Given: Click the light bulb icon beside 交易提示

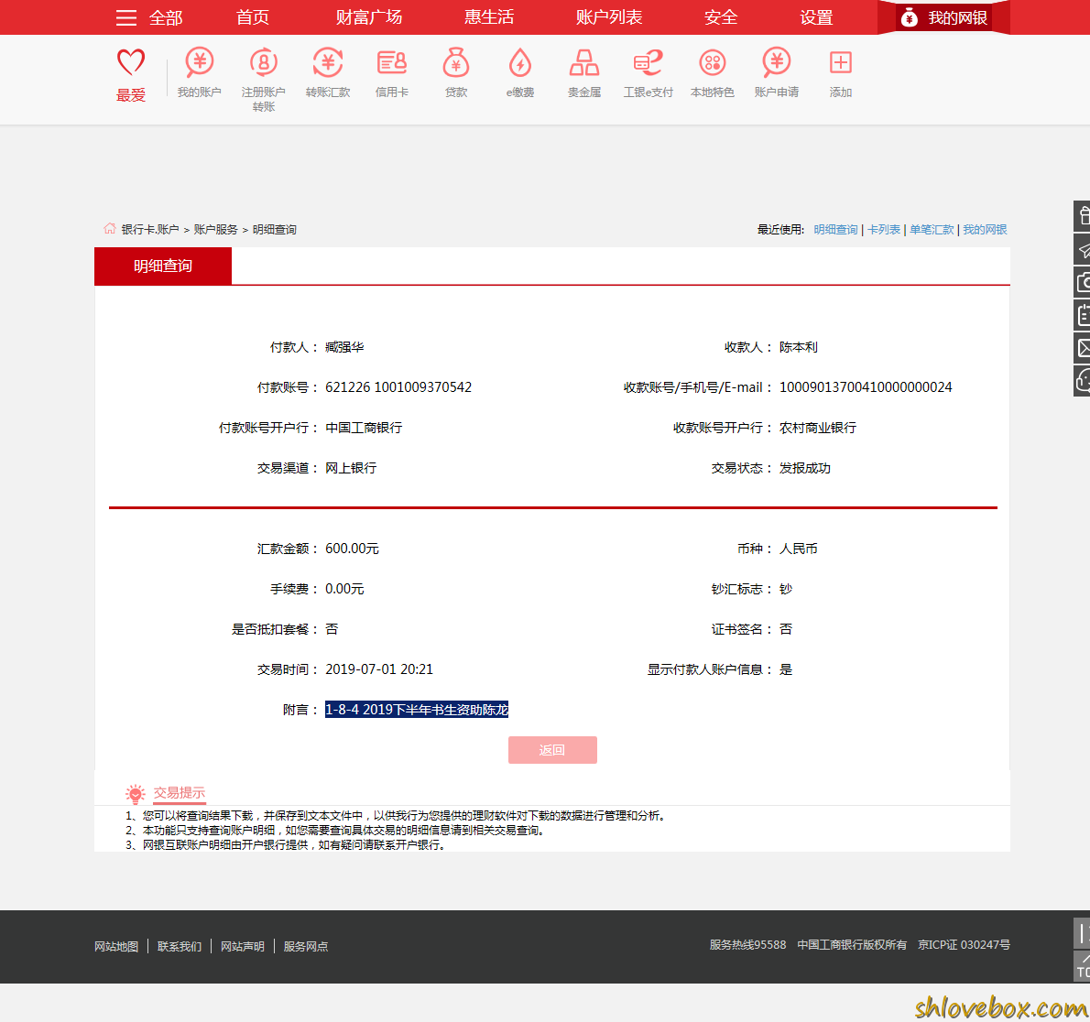Looking at the screenshot, I should coord(136,793).
